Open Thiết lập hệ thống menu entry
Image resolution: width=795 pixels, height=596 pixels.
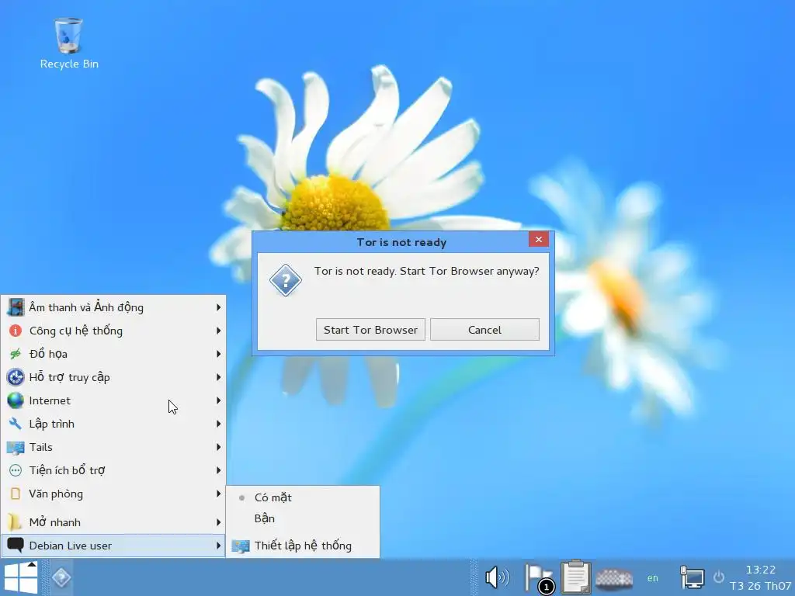point(303,546)
